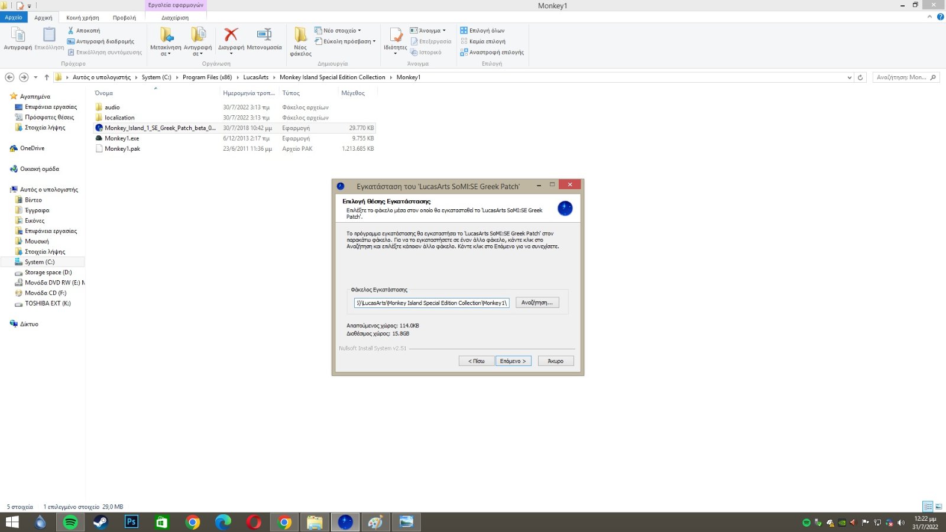Click Program Files (x86) in the breadcrumb
Image resolution: width=946 pixels, height=532 pixels.
click(207, 77)
